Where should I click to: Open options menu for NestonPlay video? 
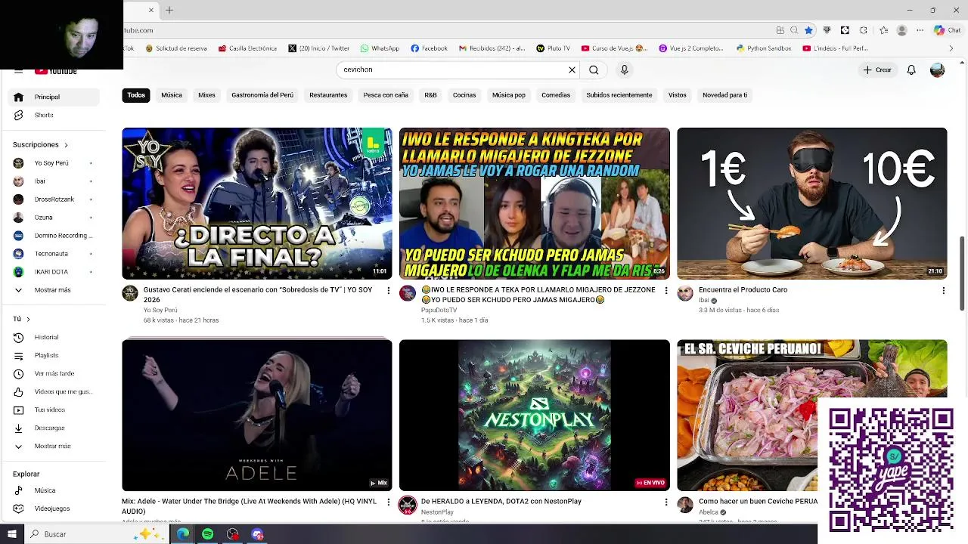coord(666,502)
